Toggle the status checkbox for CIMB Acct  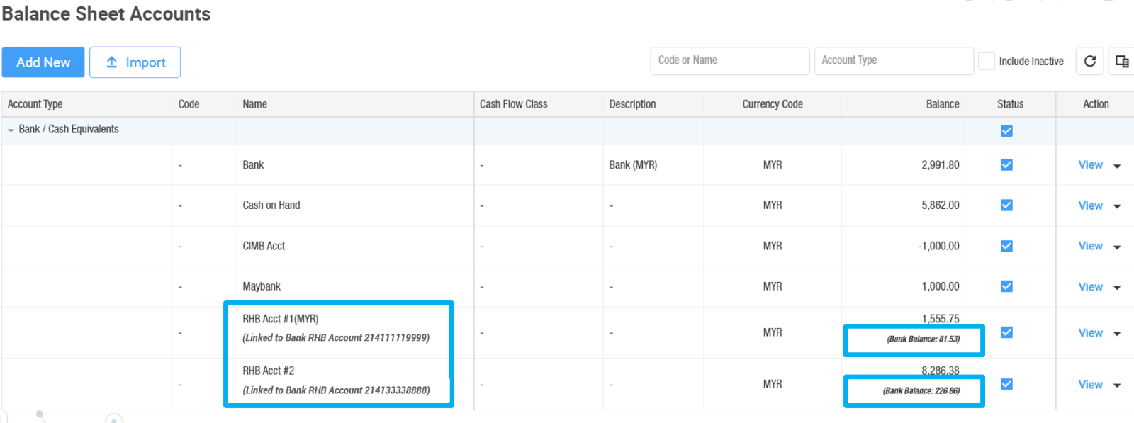pos(1006,246)
